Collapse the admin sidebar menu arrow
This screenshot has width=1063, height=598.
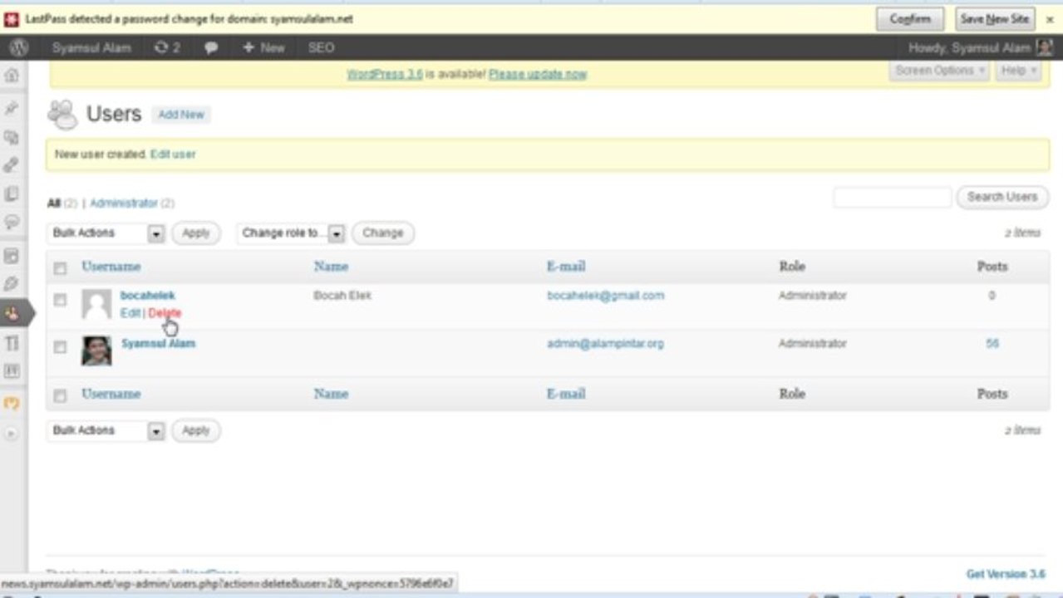[x=12, y=433]
